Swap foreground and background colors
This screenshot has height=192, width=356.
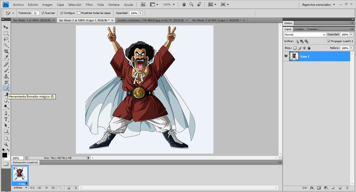pyautogui.click(x=8, y=150)
